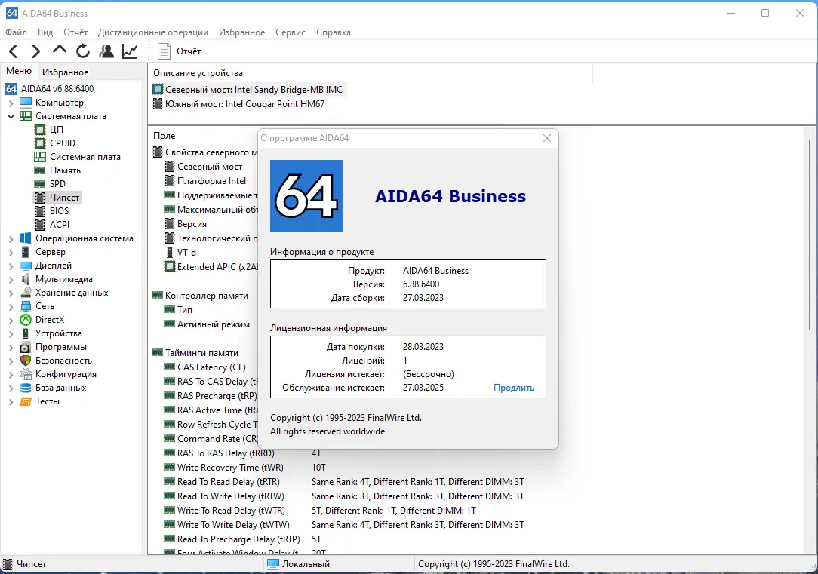Click the Мультимедиа speaker icon

(25, 278)
